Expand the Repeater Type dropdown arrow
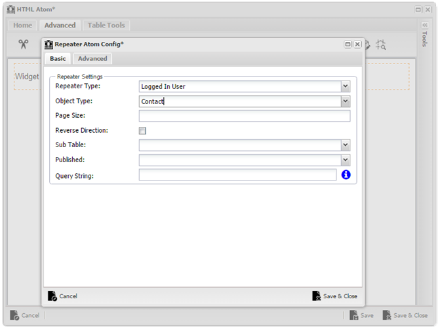 point(346,86)
